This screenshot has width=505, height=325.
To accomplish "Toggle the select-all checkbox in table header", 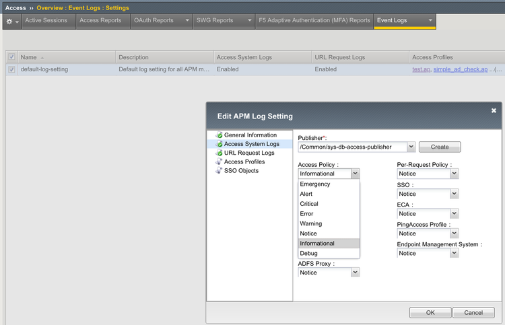I will pos(11,57).
